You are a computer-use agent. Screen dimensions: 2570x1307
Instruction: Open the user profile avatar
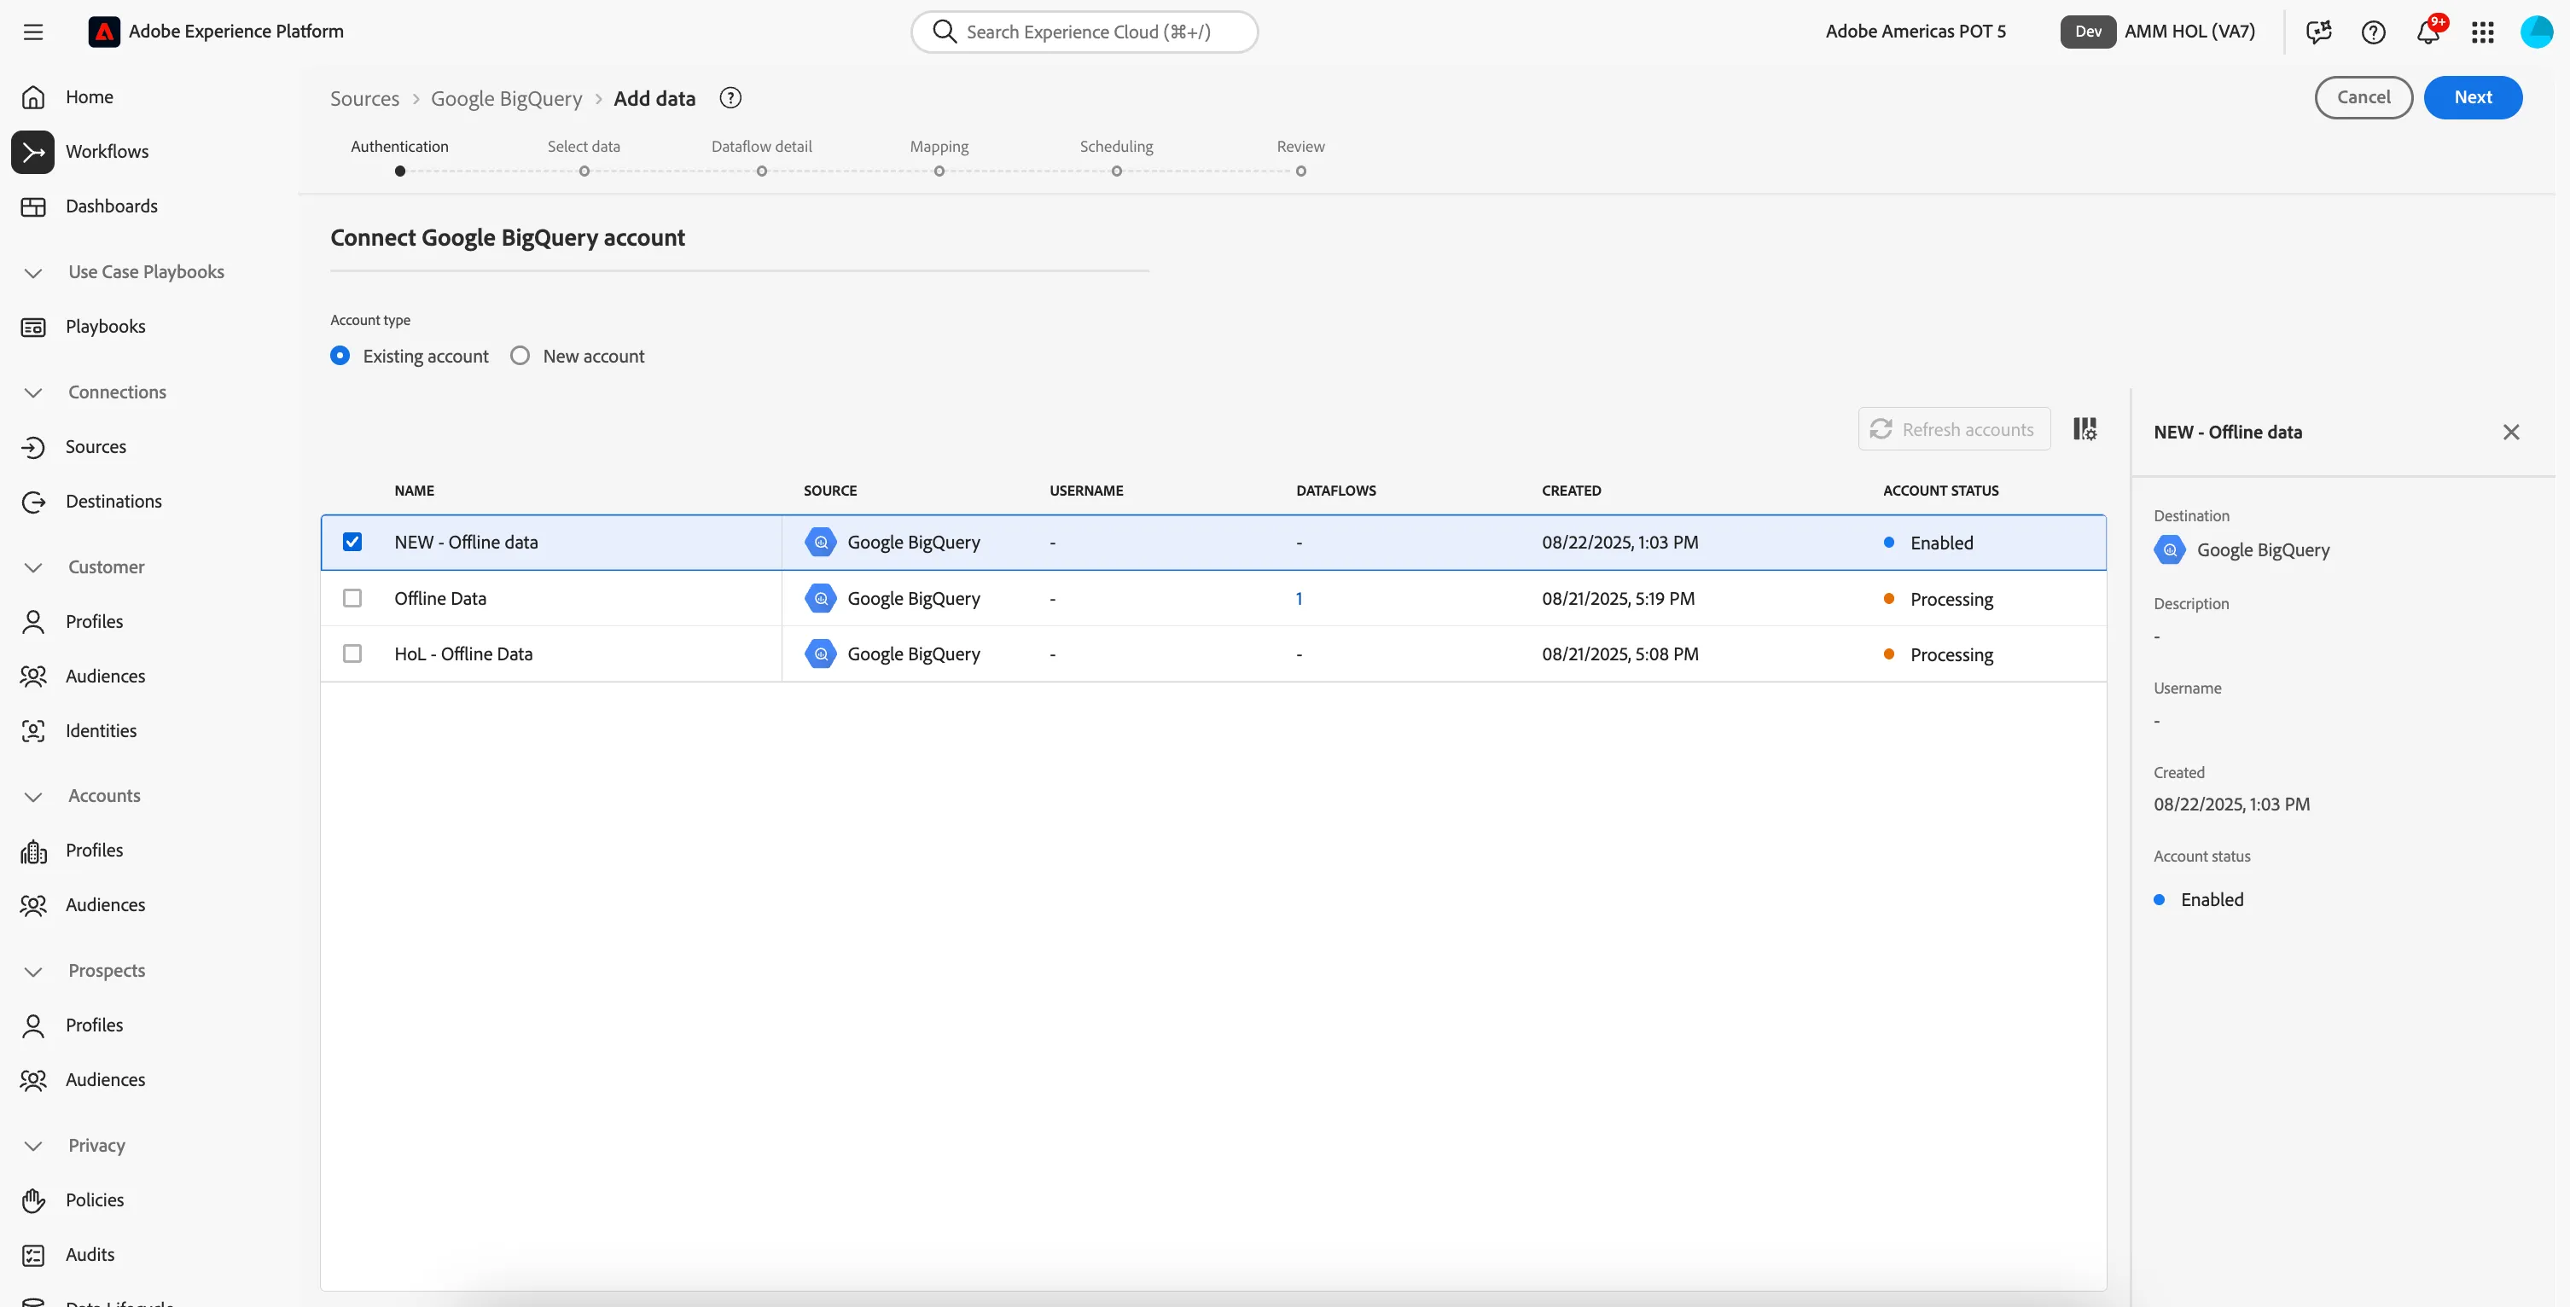[x=2536, y=32]
